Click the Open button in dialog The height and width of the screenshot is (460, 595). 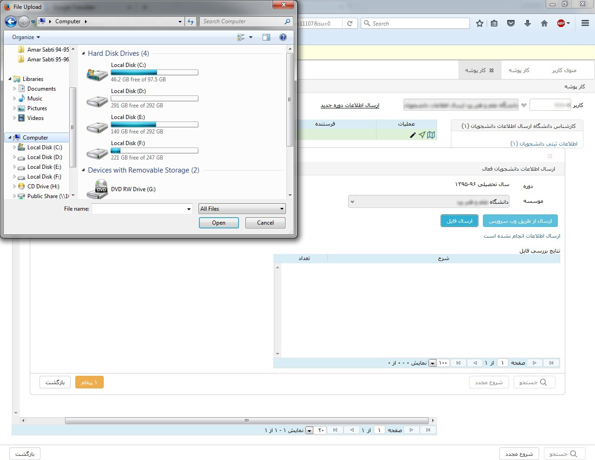[218, 223]
